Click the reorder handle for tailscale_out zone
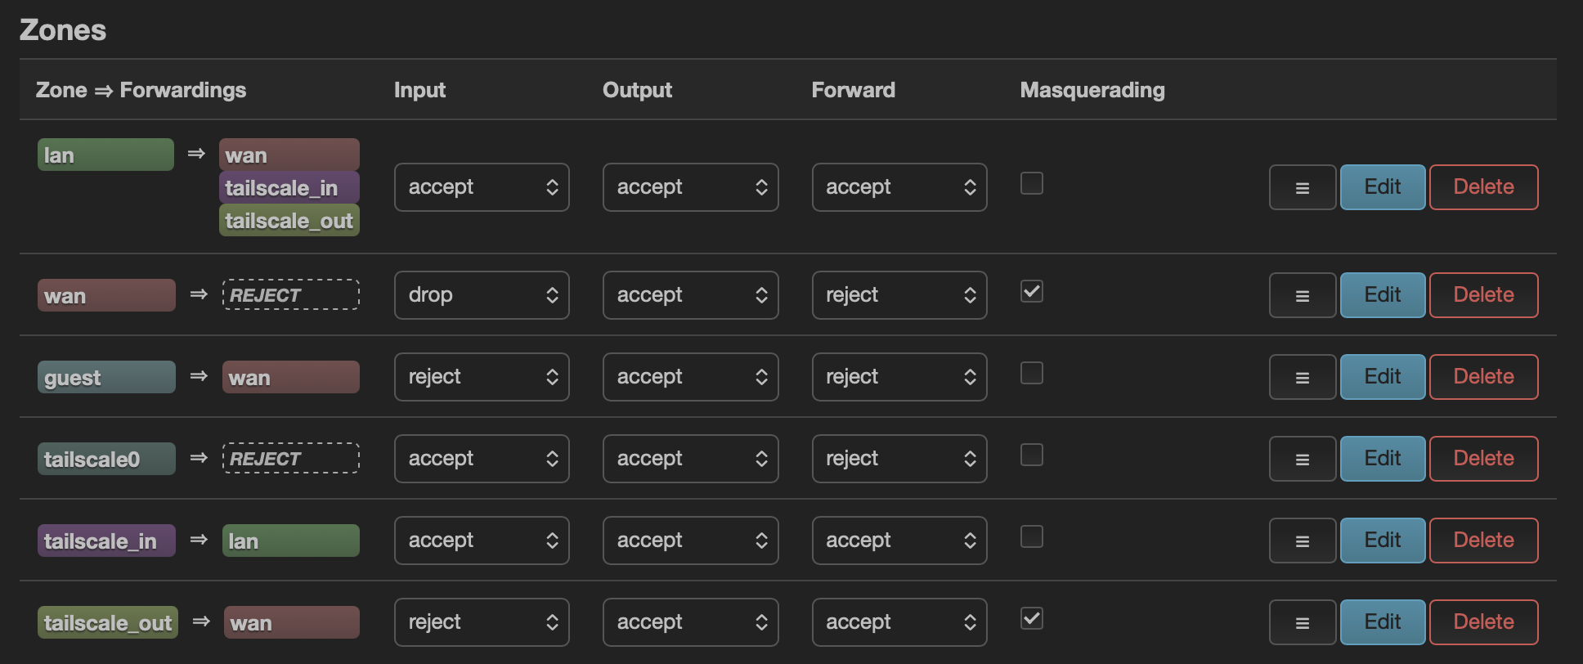The image size is (1583, 664). tap(1302, 622)
